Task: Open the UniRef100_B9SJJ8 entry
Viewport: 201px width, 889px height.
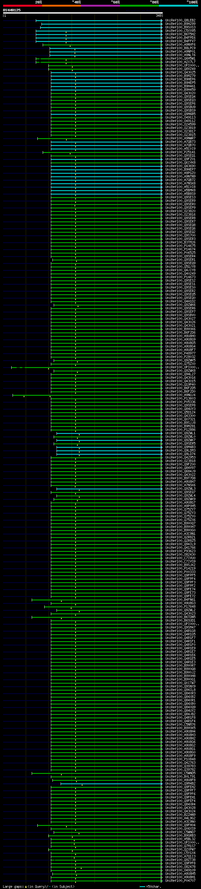Action: point(180,422)
